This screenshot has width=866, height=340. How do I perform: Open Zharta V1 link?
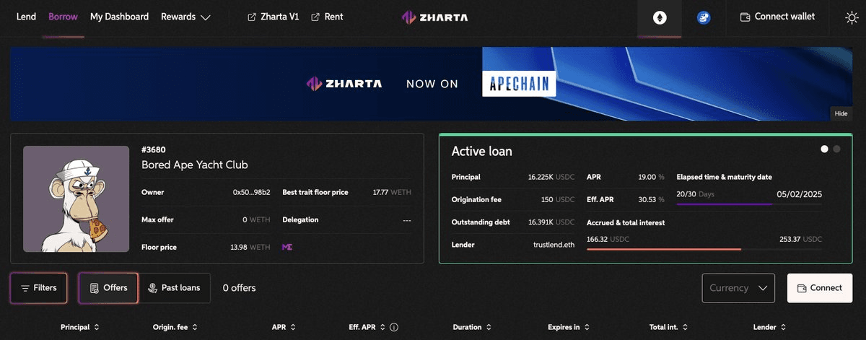click(273, 17)
